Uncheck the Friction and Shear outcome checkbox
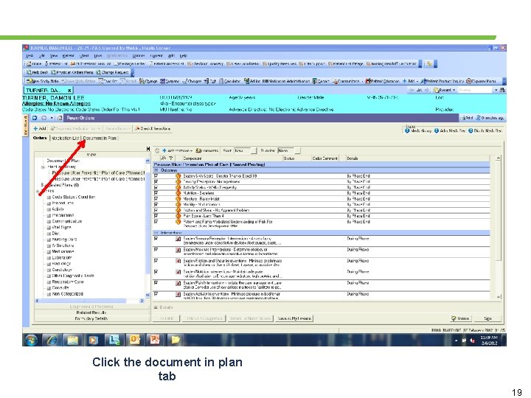The width and height of the screenshot is (531, 398). pos(156,210)
